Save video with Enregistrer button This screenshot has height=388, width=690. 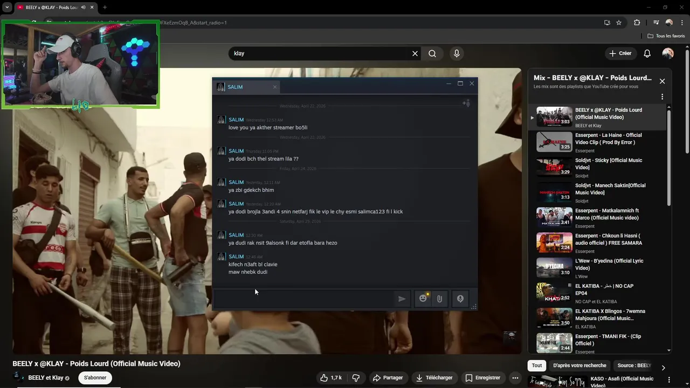482,378
